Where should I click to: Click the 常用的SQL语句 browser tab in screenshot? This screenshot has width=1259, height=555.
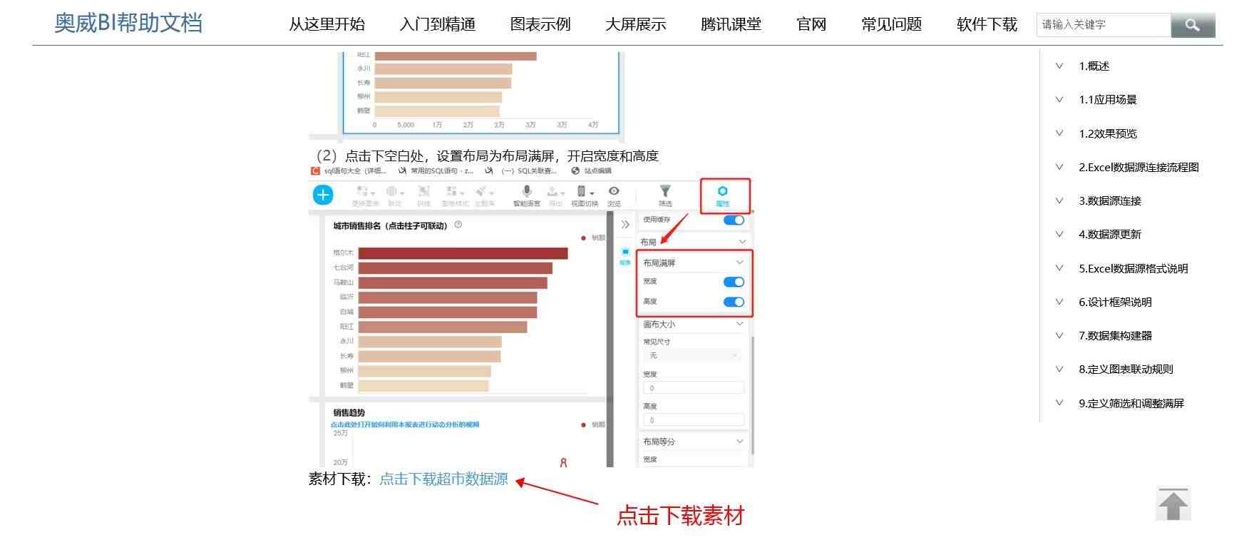coord(436,171)
